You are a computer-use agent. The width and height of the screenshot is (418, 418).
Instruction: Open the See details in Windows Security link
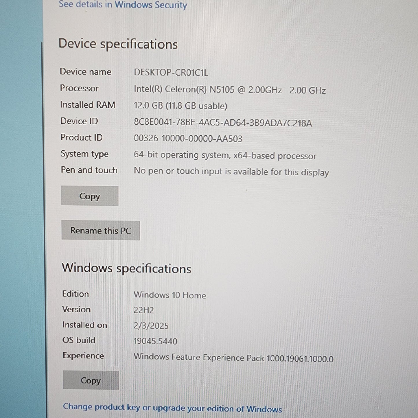[123, 5]
